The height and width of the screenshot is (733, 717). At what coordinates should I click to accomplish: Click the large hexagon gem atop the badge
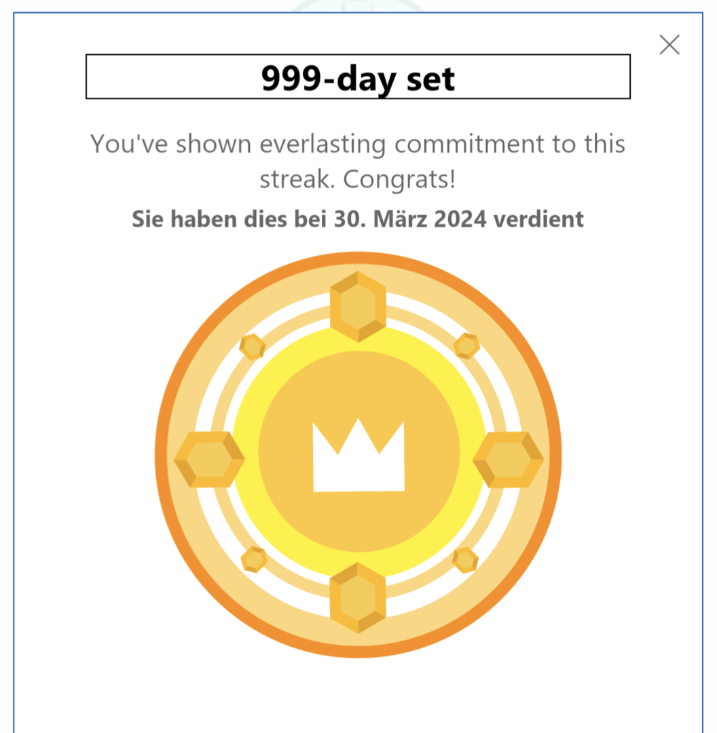[x=358, y=306]
